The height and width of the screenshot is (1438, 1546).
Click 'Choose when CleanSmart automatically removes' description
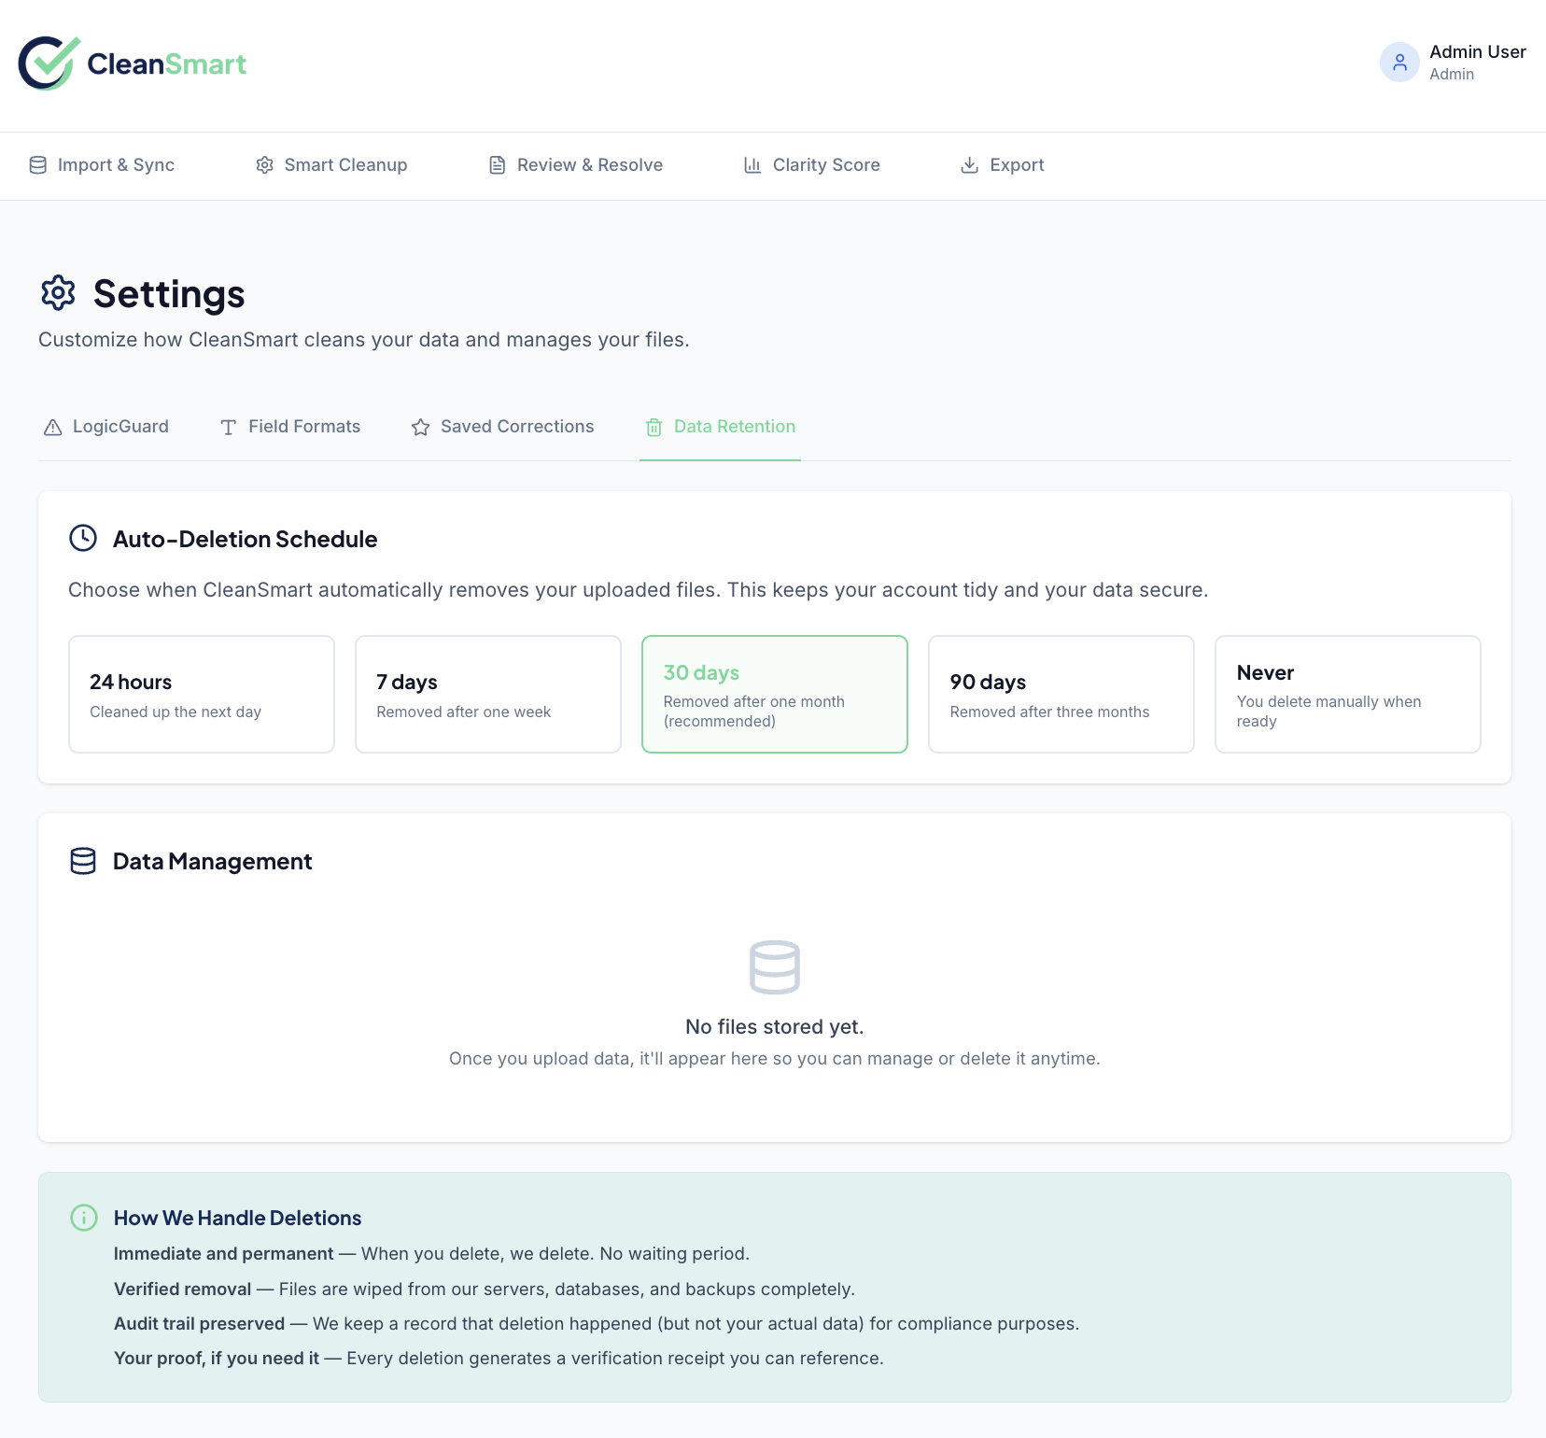[639, 590]
